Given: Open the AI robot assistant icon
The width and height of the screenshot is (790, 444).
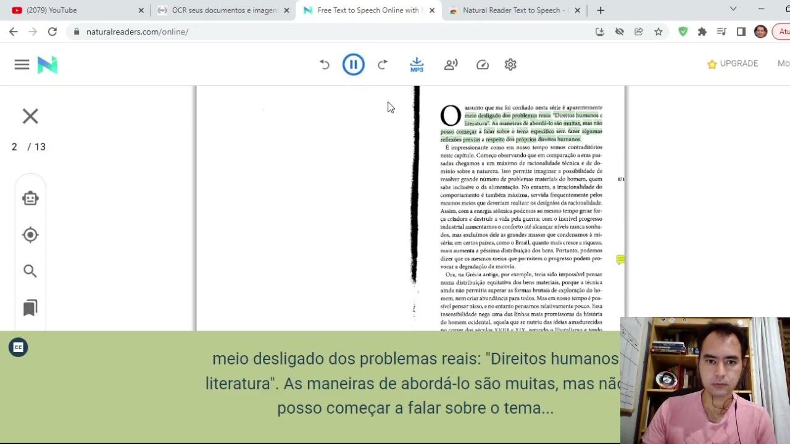Looking at the screenshot, I should coord(30,198).
